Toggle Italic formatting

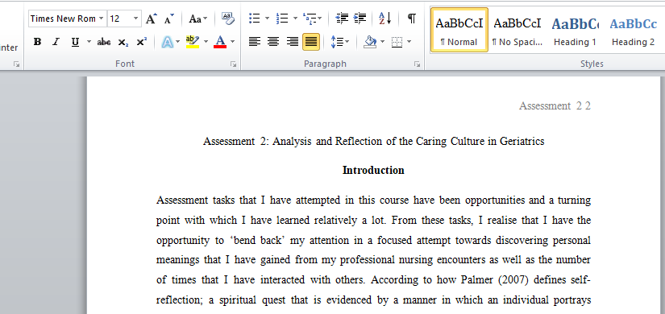pyautogui.click(x=56, y=42)
